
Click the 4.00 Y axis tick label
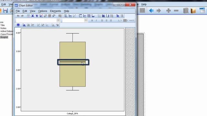click(x=18, y=33)
